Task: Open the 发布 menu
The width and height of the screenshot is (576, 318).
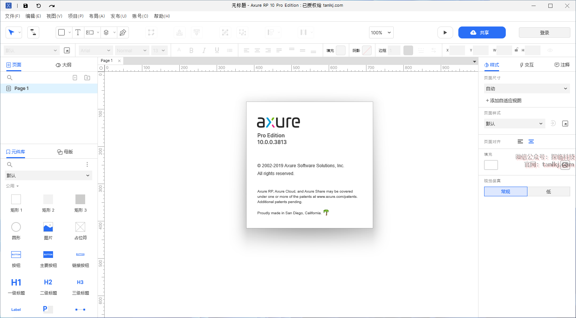Action: pyautogui.click(x=118, y=16)
